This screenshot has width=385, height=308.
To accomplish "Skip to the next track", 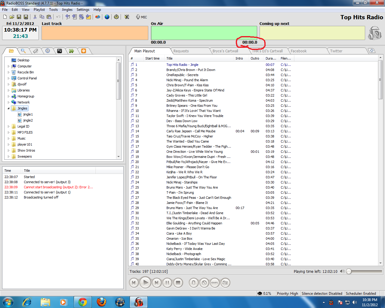I will click(156, 283).
